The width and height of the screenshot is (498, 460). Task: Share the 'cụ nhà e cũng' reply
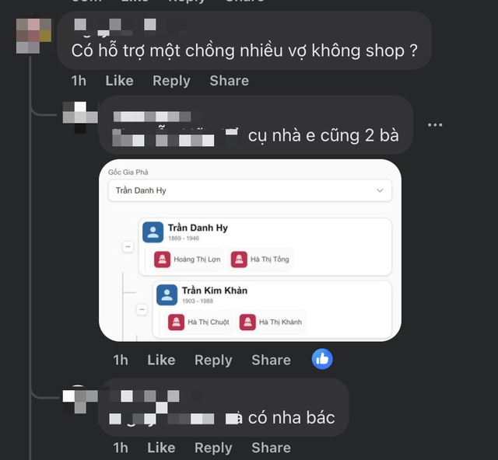click(272, 360)
